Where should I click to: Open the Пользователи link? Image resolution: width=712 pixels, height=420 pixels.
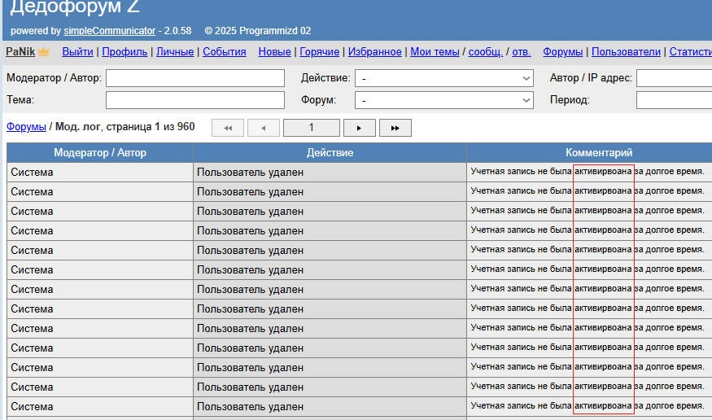point(626,52)
